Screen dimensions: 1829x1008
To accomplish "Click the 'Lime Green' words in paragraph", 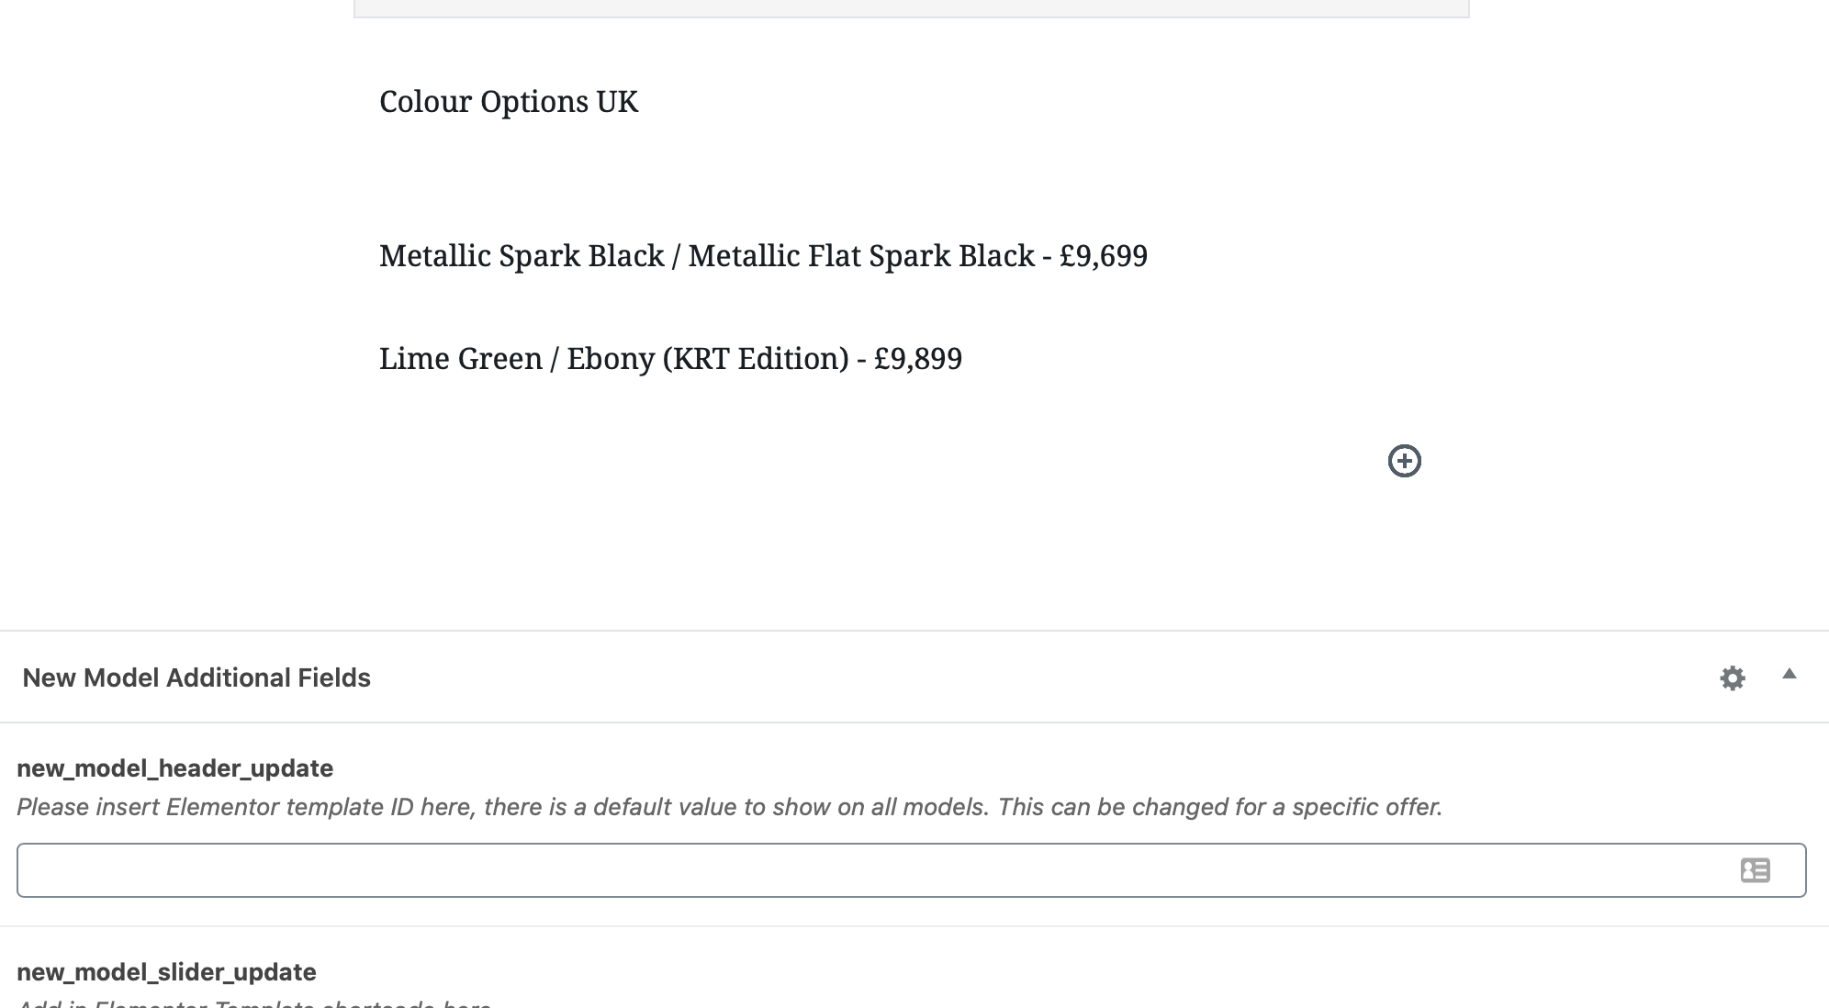I will point(460,359).
